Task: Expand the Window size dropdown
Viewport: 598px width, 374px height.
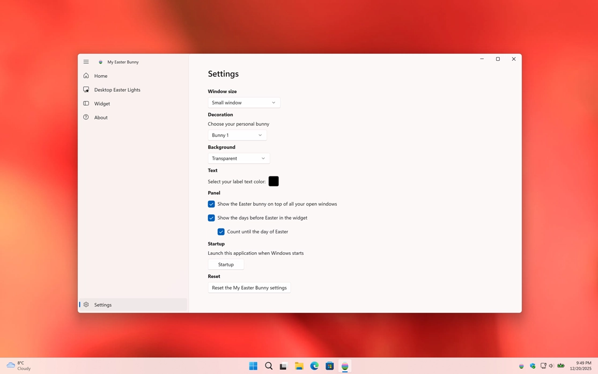Action: click(x=244, y=102)
